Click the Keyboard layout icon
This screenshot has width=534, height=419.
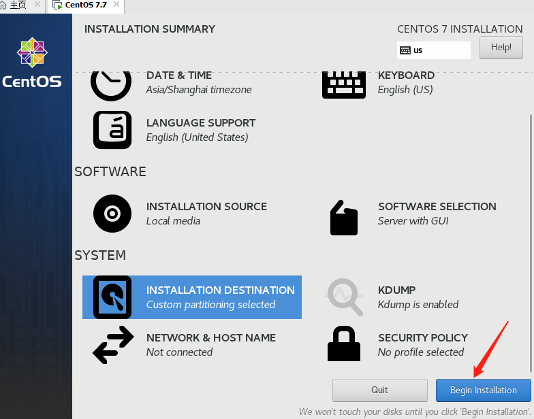click(344, 85)
